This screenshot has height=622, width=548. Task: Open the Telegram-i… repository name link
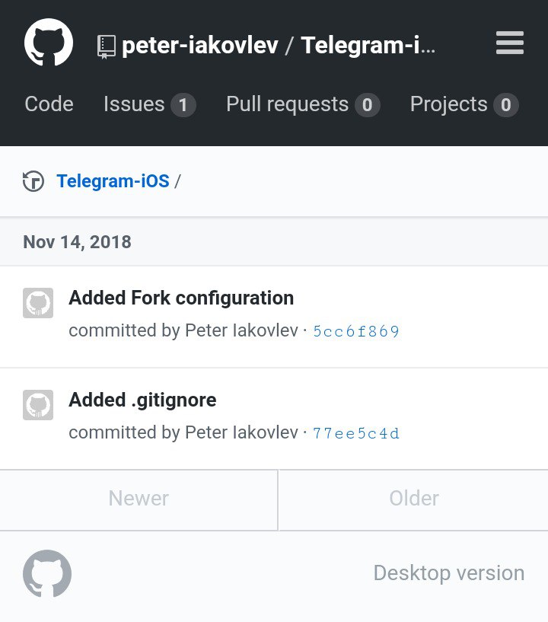(368, 45)
